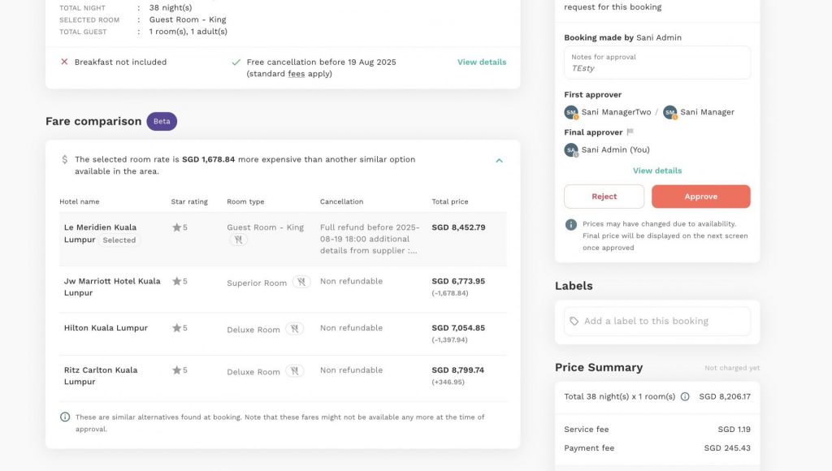Click the info icon beside price change notice
832x471 pixels.
point(571,225)
